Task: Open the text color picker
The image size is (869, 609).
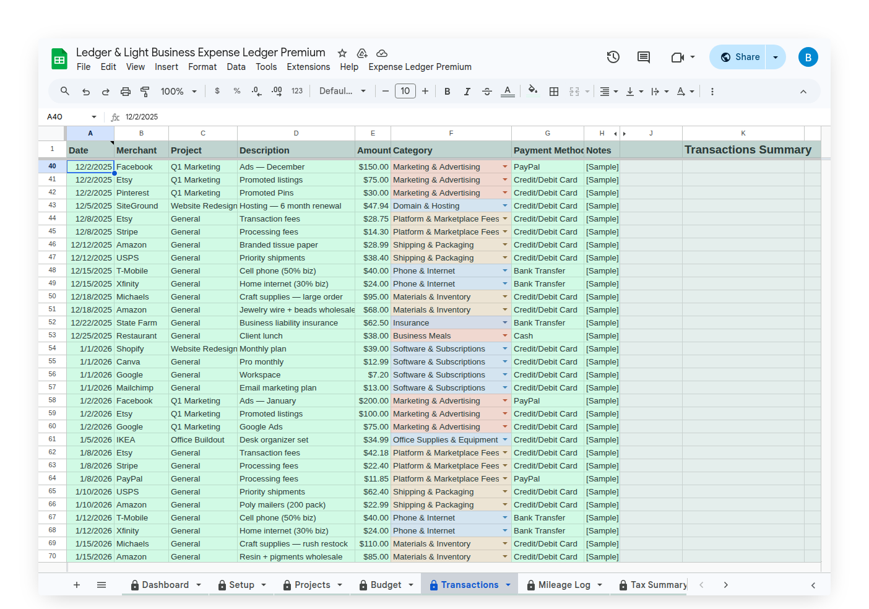Action: pos(508,91)
